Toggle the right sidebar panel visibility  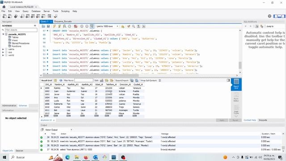[283, 16]
